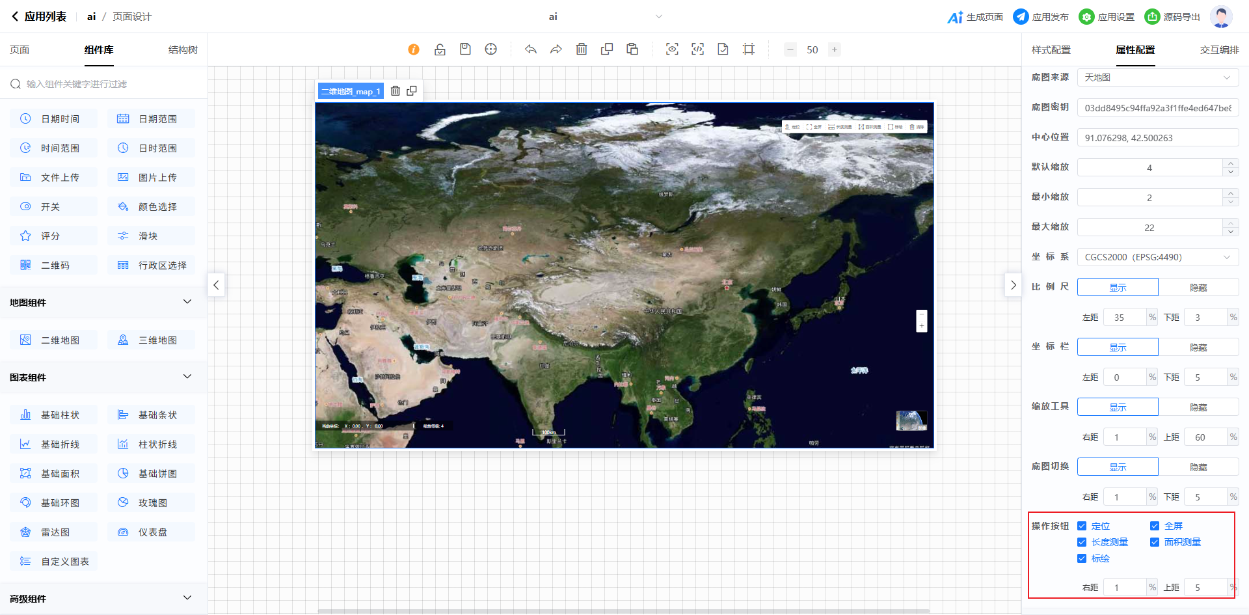Click the plus button to increase canvas zoom

[835, 49]
